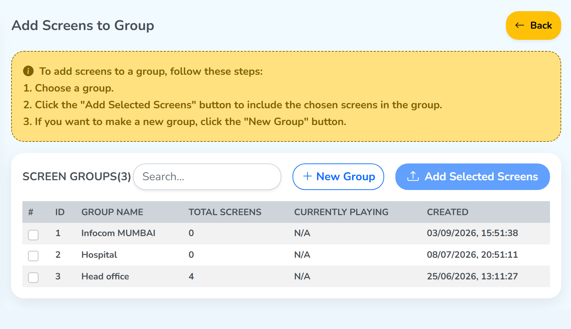The height and width of the screenshot is (329, 571).
Task: Click the CREATED column header
Action: pos(447,212)
